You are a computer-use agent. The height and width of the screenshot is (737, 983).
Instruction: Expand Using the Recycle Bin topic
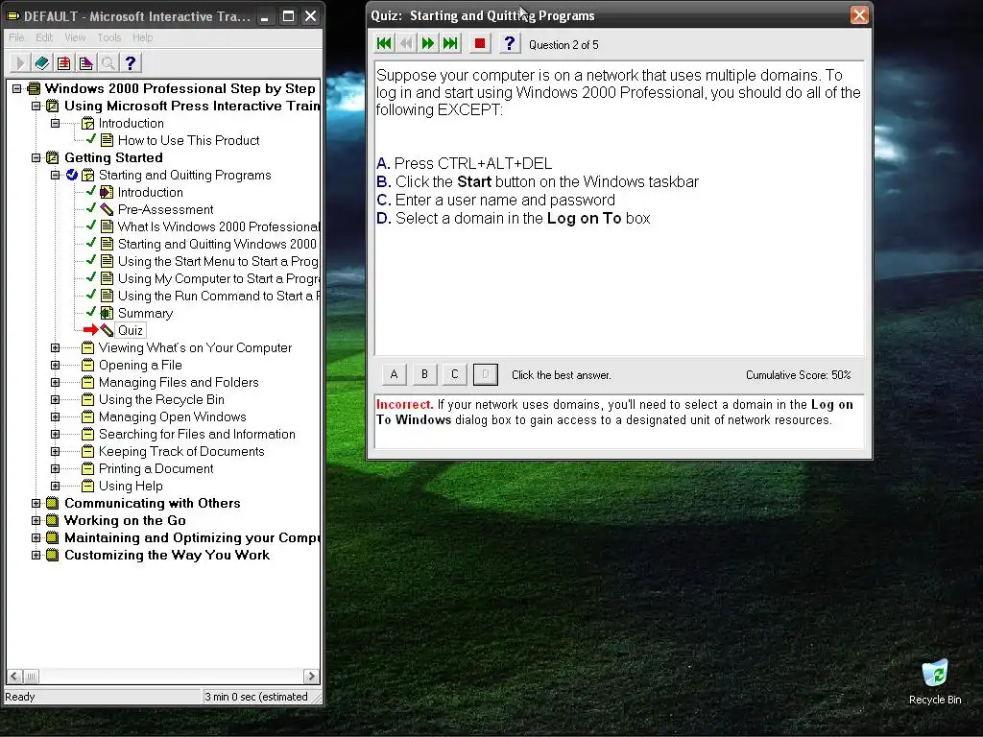tap(55, 400)
